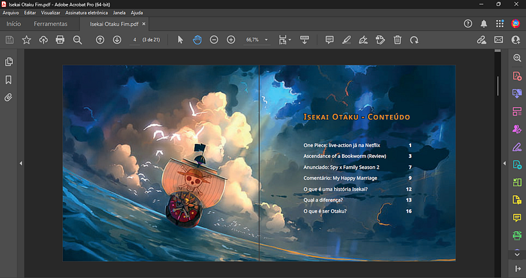Open the Help question mark icon
Screen dimensions: 526x278
pyautogui.click(x=468, y=24)
